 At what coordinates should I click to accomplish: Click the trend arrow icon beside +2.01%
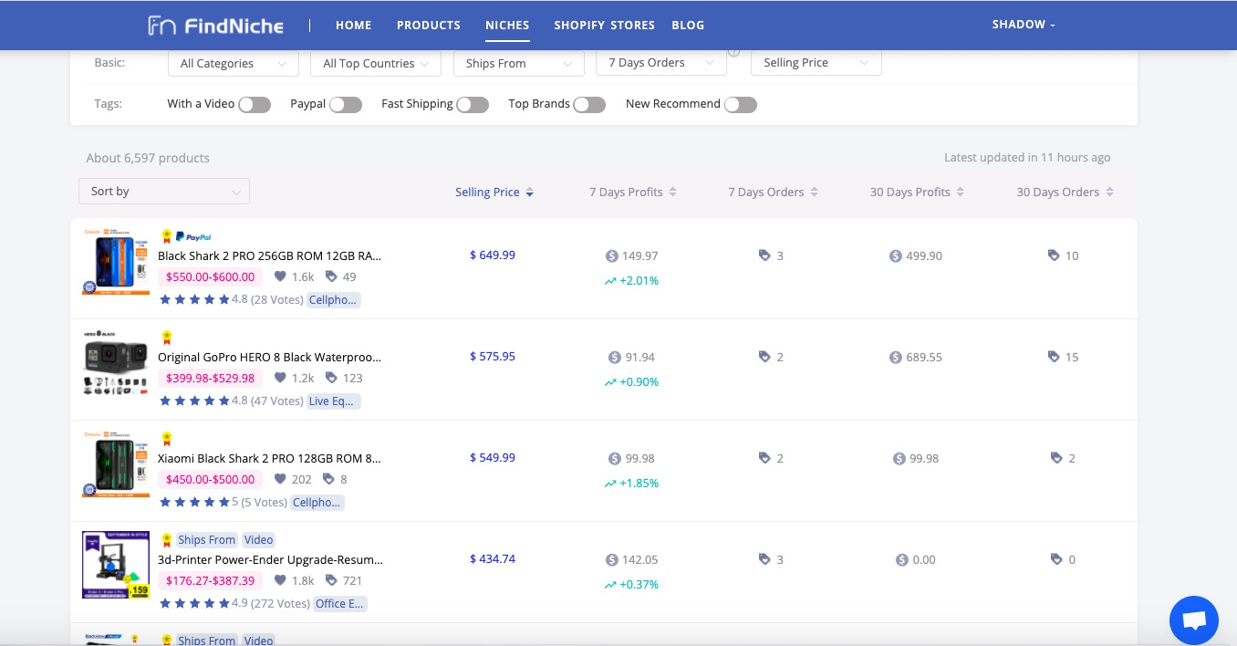pyautogui.click(x=610, y=281)
